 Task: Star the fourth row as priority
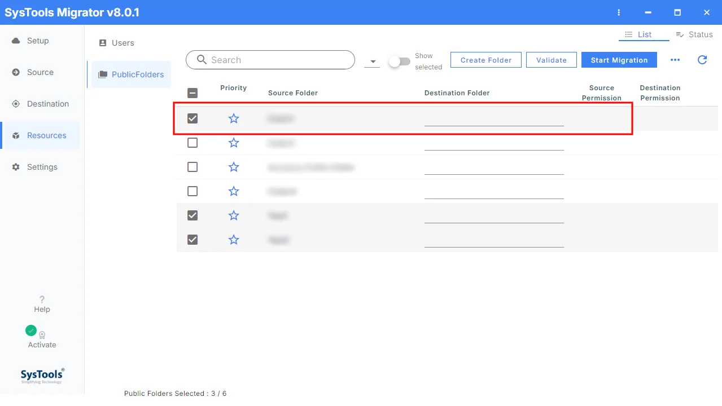point(234,191)
